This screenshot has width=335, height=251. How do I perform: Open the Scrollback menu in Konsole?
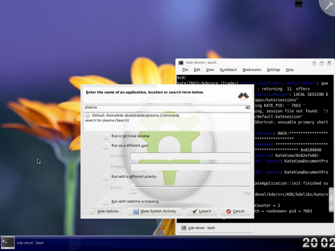(x=228, y=70)
